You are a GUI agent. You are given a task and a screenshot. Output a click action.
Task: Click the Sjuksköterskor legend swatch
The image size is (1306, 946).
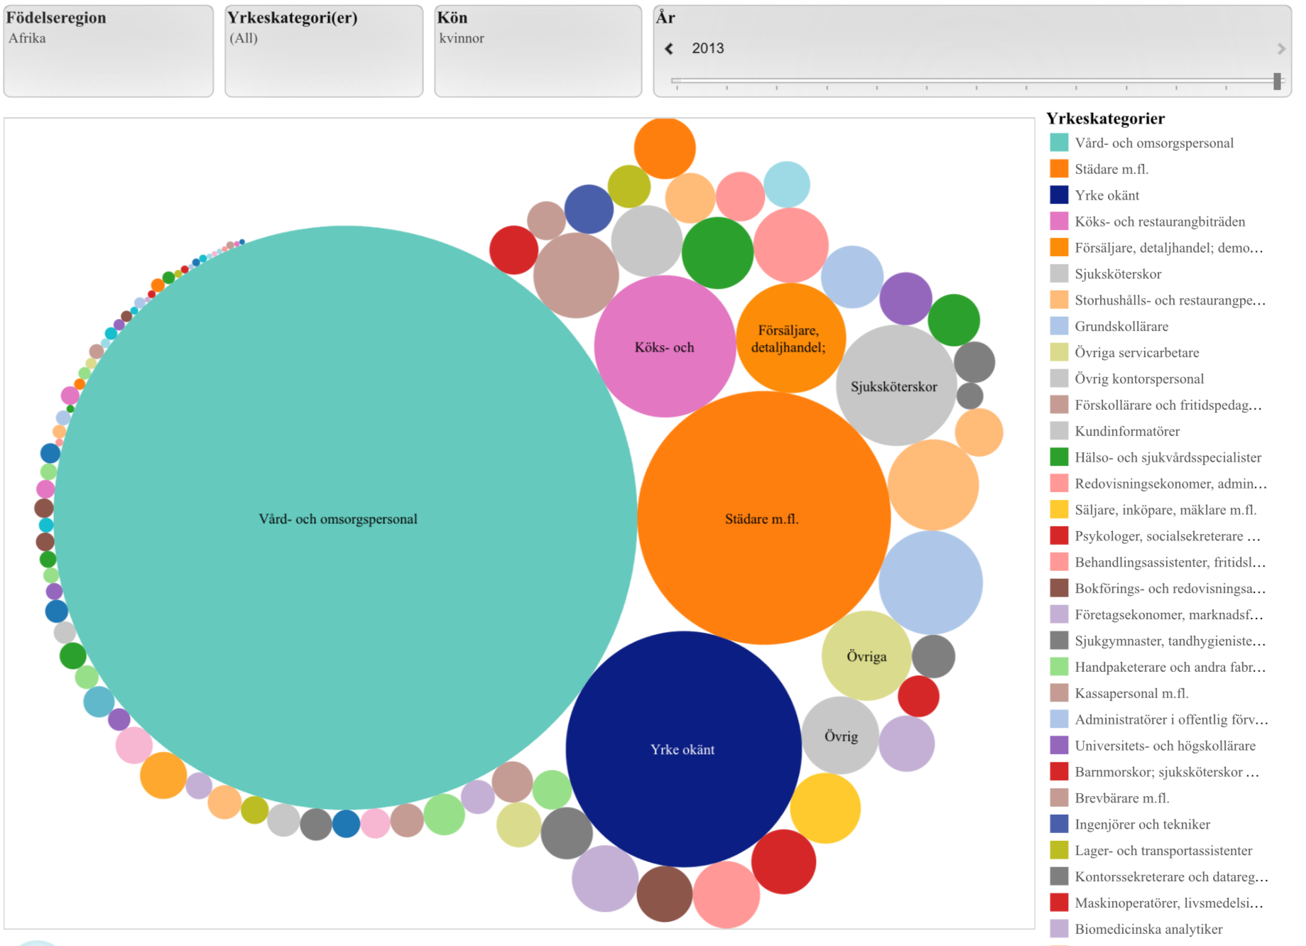pyautogui.click(x=1059, y=274)
